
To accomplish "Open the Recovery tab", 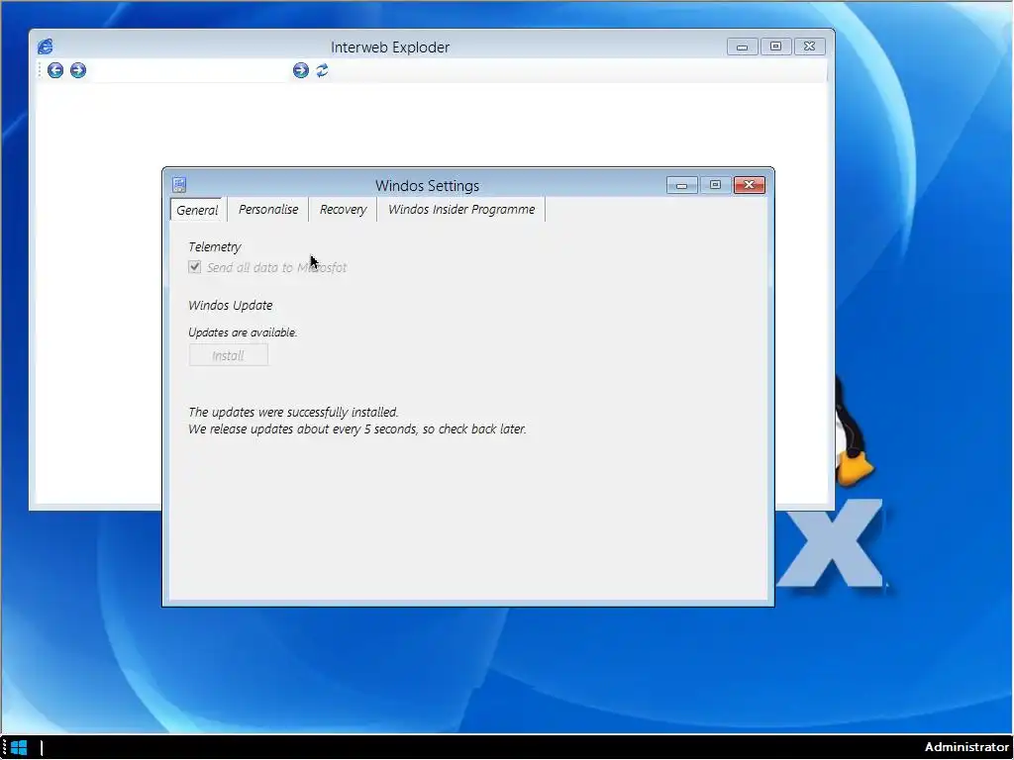I will tap(343, 210).
